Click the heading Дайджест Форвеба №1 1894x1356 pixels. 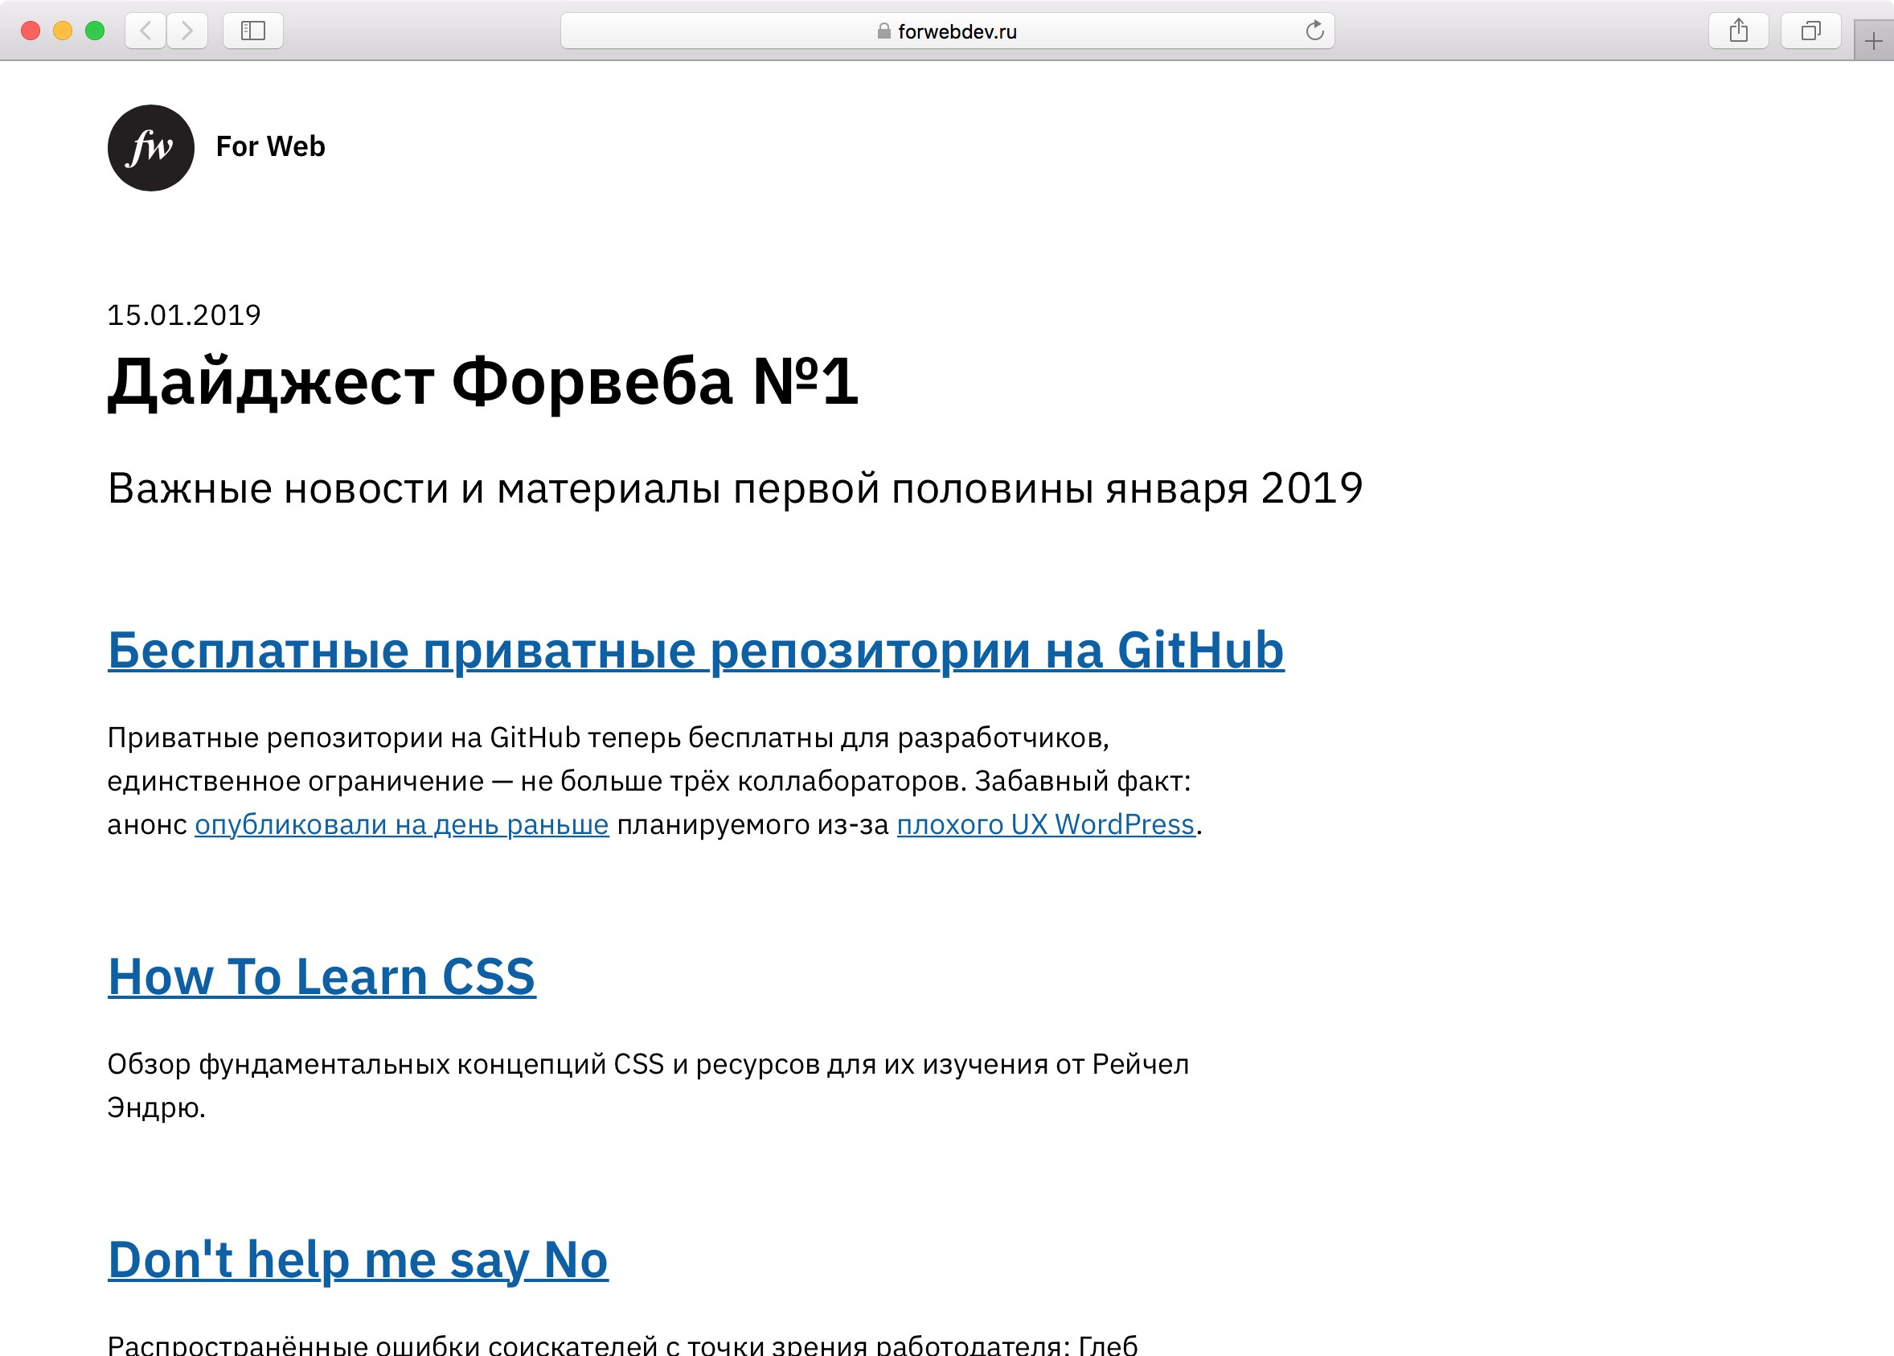pos(483,382)
